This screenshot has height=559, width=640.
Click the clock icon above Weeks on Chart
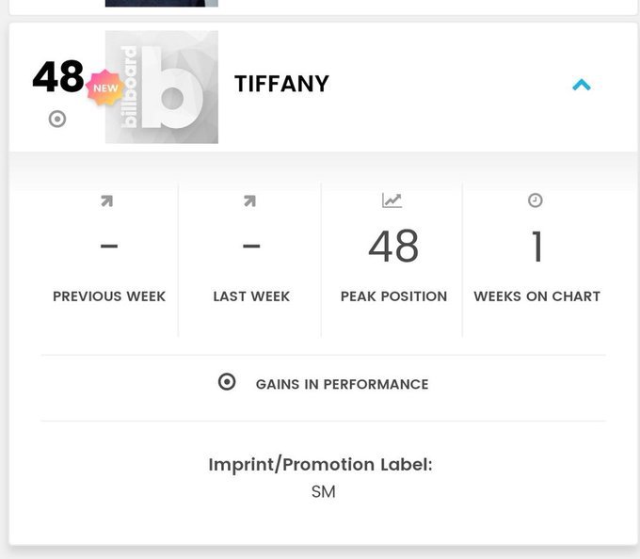click(x=536, y=200)
